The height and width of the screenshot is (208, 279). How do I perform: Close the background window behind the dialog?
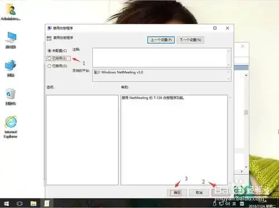[x=243, y=46]
